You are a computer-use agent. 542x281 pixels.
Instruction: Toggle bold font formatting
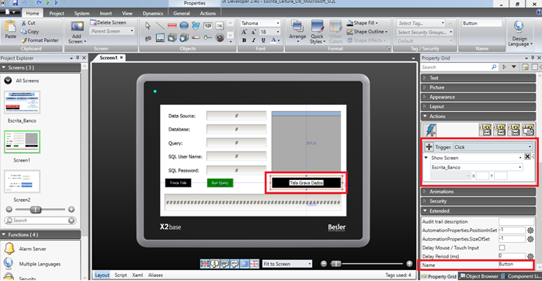click(244, 40)
